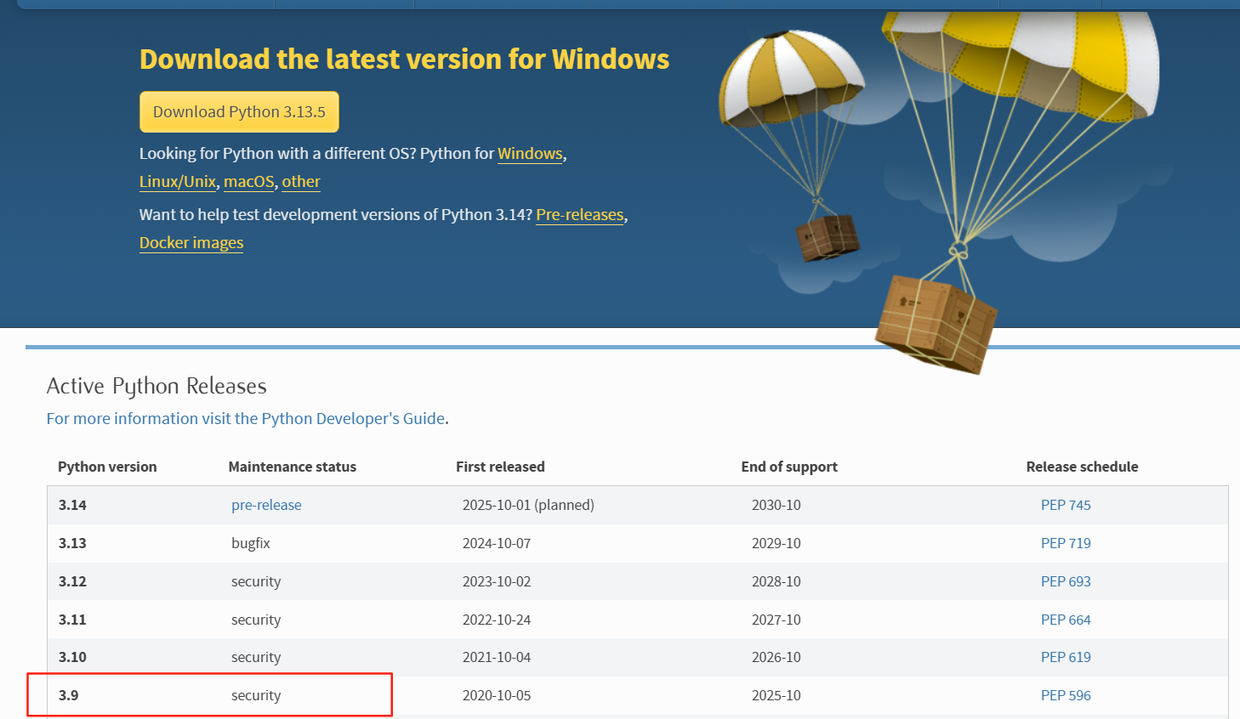The image size is (1240, 719).
Task: Click the 'Python version' column header
Action: pyautogui.click(x=107, y=467)
